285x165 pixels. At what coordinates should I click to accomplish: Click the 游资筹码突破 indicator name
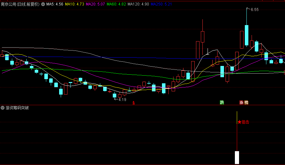click(x=17, y=108)
